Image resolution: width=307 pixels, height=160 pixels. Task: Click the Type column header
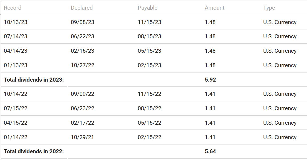coord(269,8)
